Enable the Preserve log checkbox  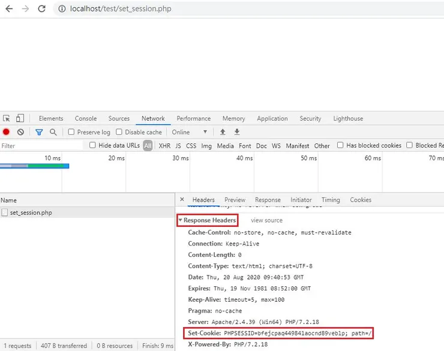pyautogui.click(x=71, y=132)
